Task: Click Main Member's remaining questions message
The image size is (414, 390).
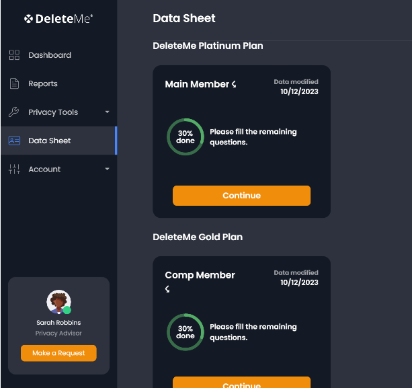Action: click(x=253, y=137)
